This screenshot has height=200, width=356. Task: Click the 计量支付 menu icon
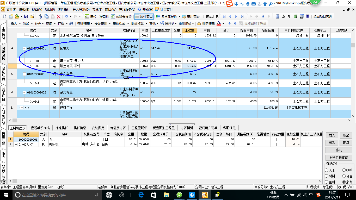pyautogui.click(x=157, y=9)
